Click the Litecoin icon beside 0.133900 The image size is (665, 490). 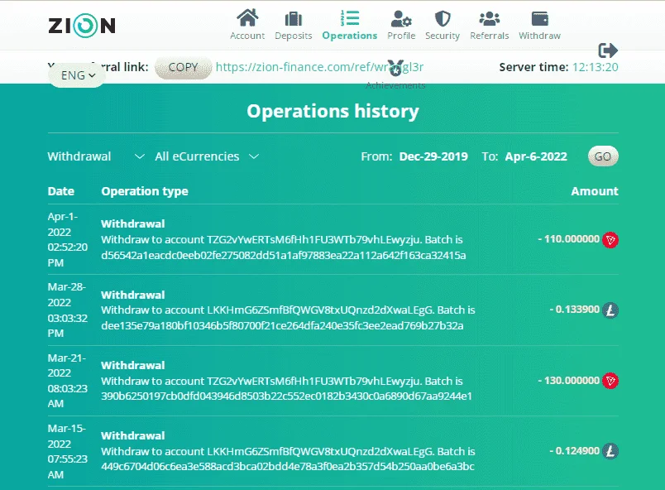coord(610,310)
